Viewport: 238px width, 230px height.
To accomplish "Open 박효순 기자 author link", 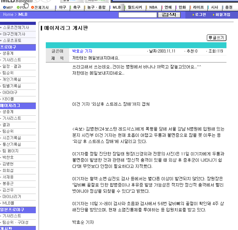I will coord(82,51).
